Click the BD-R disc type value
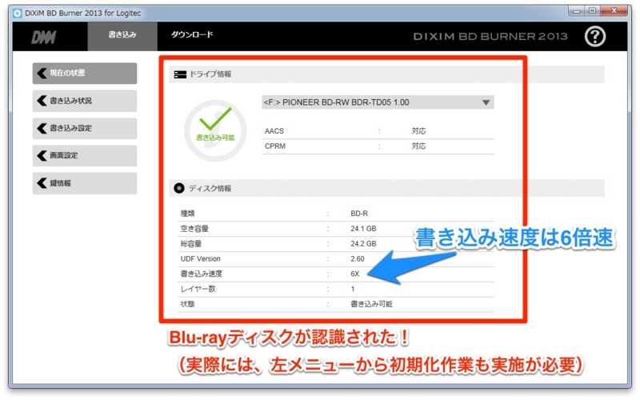 click(x=359, y=214)
